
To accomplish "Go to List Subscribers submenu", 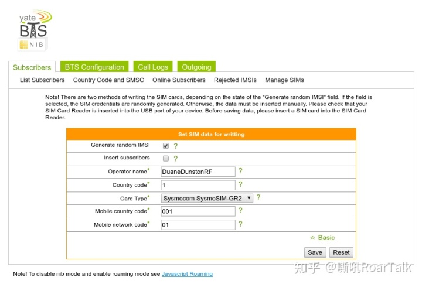I will (42, 80).
